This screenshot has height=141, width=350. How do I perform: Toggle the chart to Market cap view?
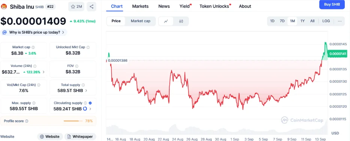click(141, 21)
